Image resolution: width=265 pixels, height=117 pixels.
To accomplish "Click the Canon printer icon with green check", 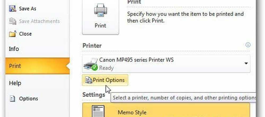I will tap(91, 64).
